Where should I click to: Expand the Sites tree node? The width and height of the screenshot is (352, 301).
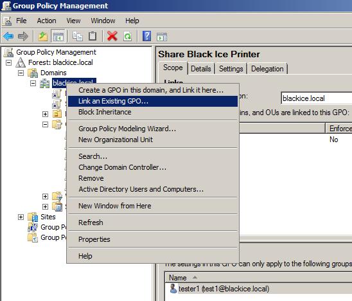[21, 217]
